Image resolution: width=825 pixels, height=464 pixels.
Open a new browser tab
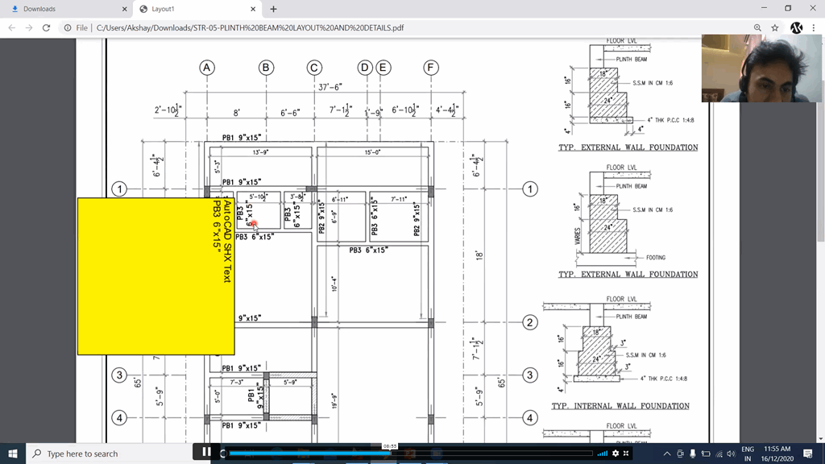tap(274, 9)
